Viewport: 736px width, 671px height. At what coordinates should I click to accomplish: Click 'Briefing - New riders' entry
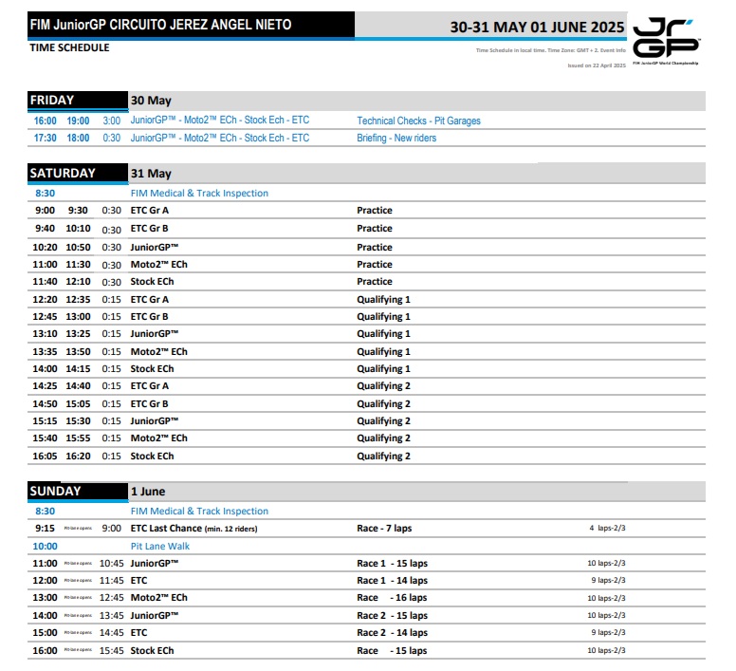pos(396,138)
